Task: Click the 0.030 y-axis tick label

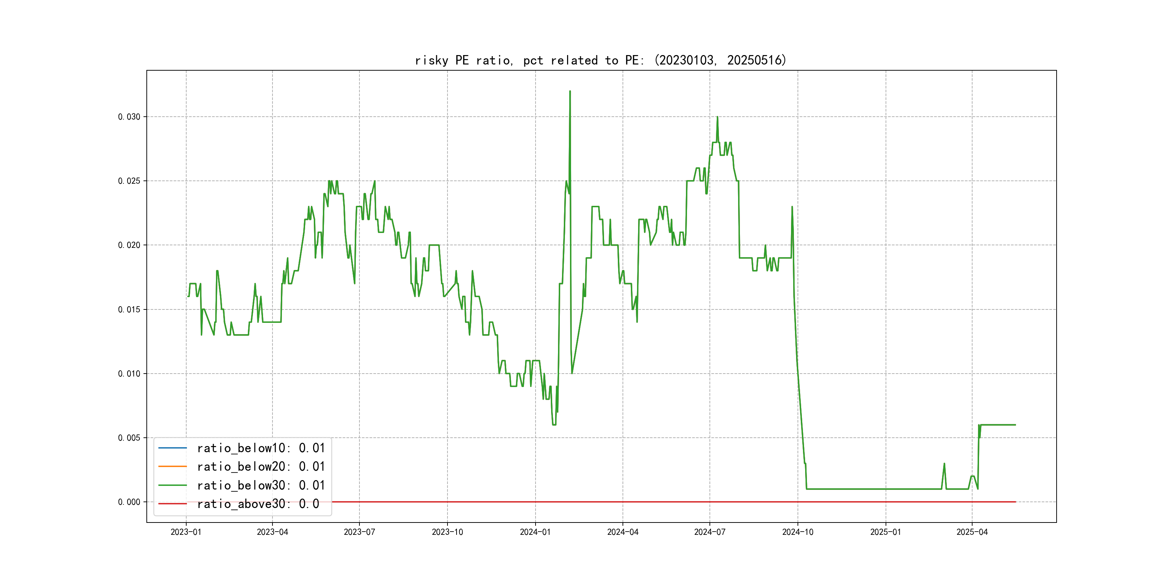Action: pos(129,117)
